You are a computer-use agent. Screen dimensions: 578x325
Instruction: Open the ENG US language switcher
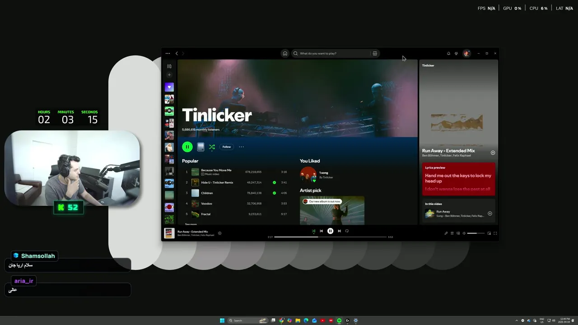pos(542,320)
